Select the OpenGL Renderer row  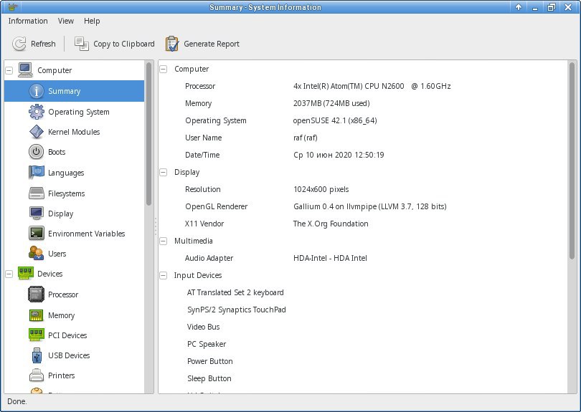pyautogui.click(x=363, y=206)
